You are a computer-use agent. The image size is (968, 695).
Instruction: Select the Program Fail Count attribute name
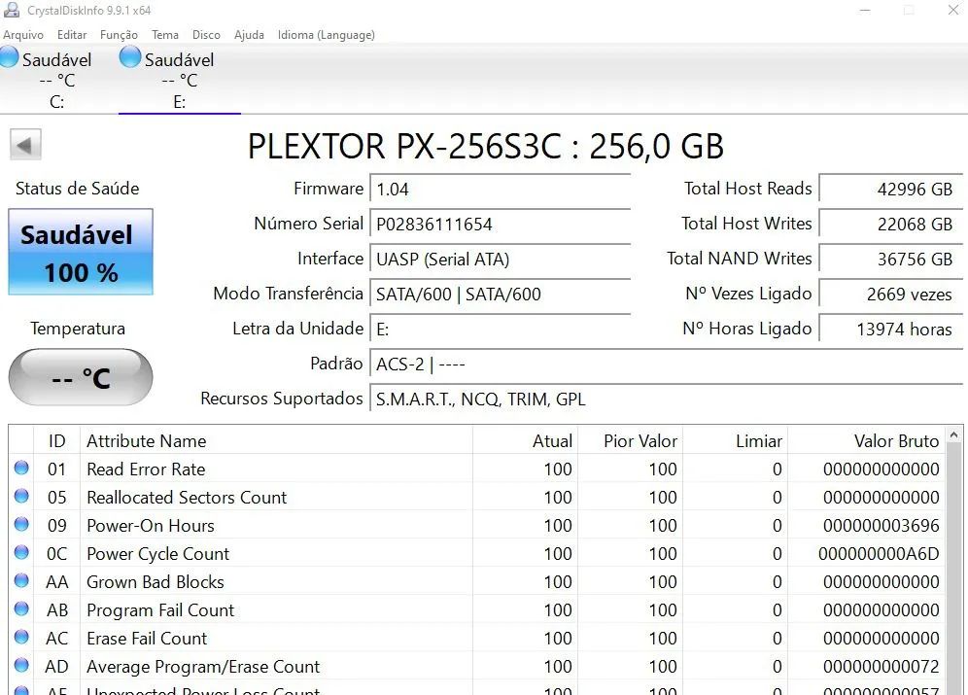coord(160,610)
